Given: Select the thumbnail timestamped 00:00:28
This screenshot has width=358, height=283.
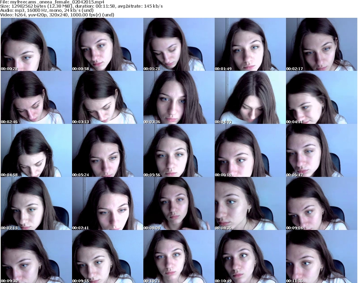Looking at the screenshot, I should tap(36, 44).
